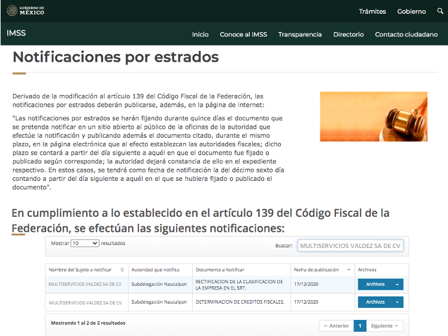Go to the IMSS home brand link

coord(16,33)
